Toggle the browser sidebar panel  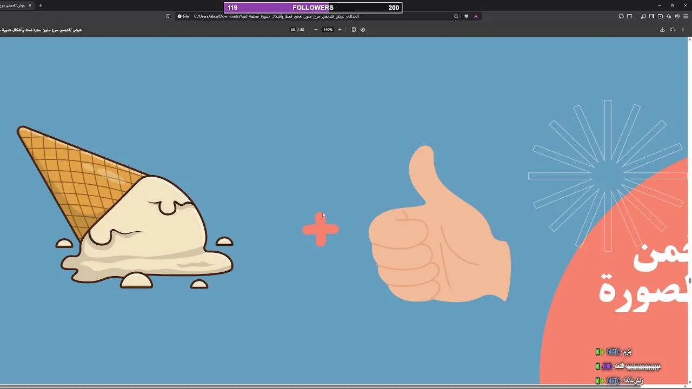651,16
